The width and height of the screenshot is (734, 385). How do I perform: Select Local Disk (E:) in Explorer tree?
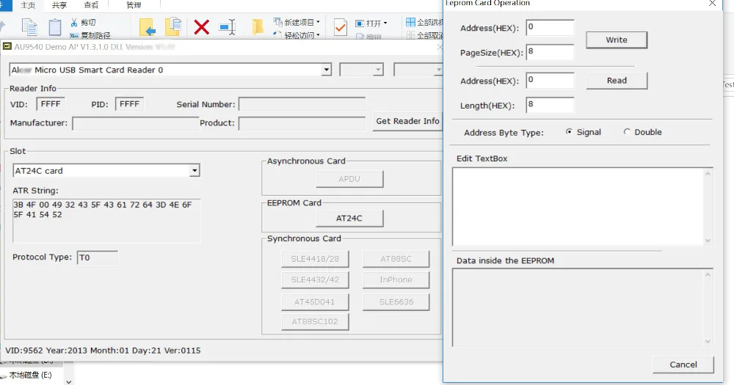30,375
